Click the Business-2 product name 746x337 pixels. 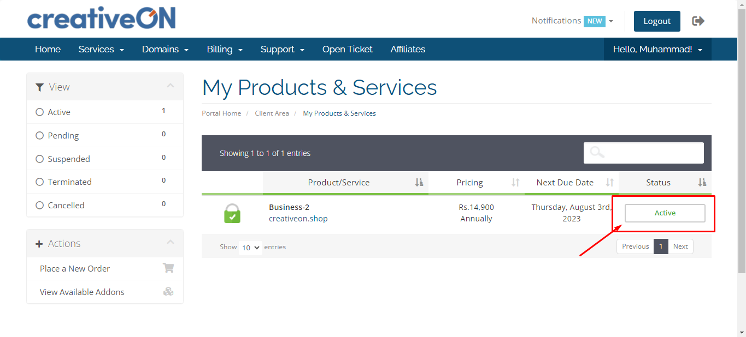point(289,207)
